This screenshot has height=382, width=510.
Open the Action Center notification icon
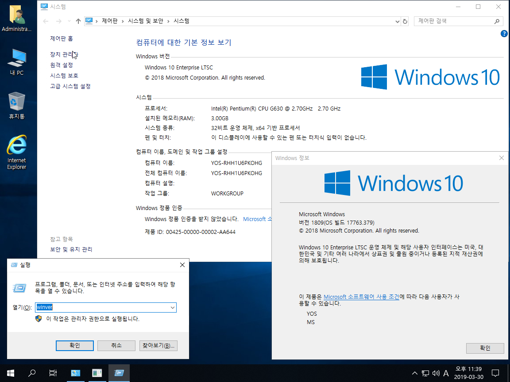coord(495,373)
